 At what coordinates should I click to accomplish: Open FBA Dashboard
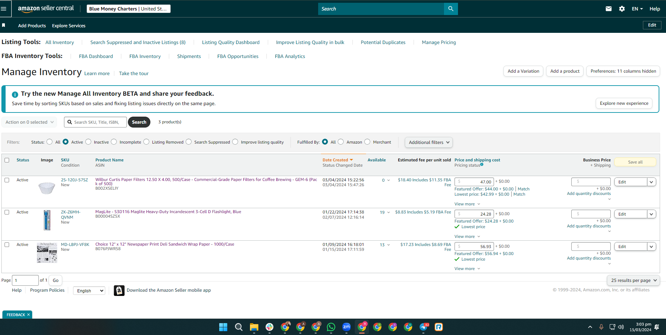96,56
